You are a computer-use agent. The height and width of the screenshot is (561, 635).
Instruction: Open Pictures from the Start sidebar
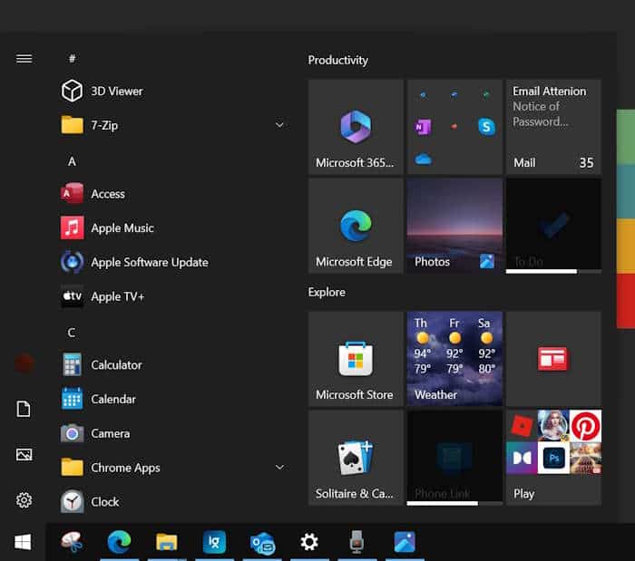tap(24, 455)
